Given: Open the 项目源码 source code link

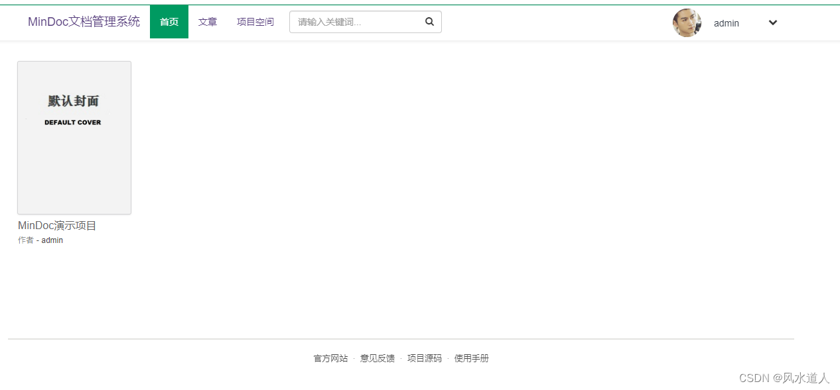Looking at the screenshot, I should 424,358.
